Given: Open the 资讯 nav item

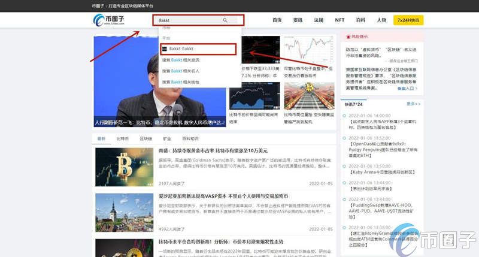Looking at the screenshot, I should pyautogui.click(x=298, y=20).
